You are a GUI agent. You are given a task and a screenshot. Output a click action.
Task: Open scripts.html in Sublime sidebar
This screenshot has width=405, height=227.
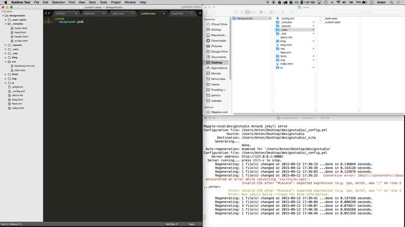pos(21,40)
